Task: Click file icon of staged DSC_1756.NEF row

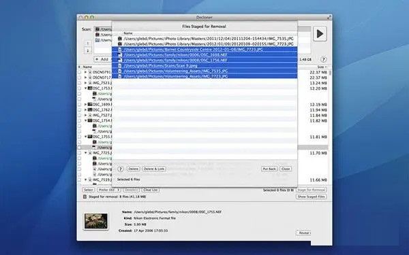Action: [120, 60]
